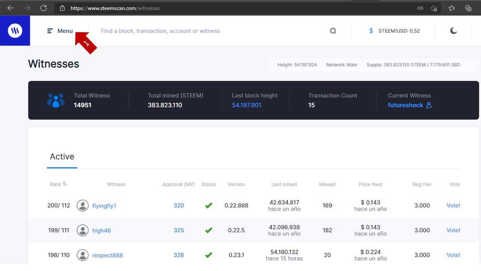Open approval value 325 link
Screen dimensions: 481x271
coord(179,230)
